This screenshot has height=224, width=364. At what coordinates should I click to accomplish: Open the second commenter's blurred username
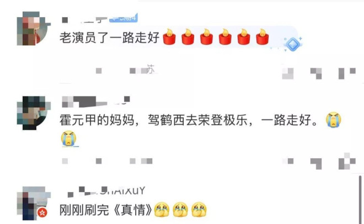96,102
